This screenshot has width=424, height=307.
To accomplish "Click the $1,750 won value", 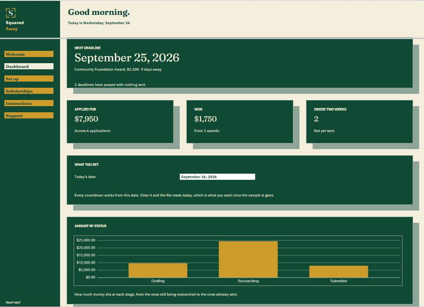I will (x=205, y=119).
